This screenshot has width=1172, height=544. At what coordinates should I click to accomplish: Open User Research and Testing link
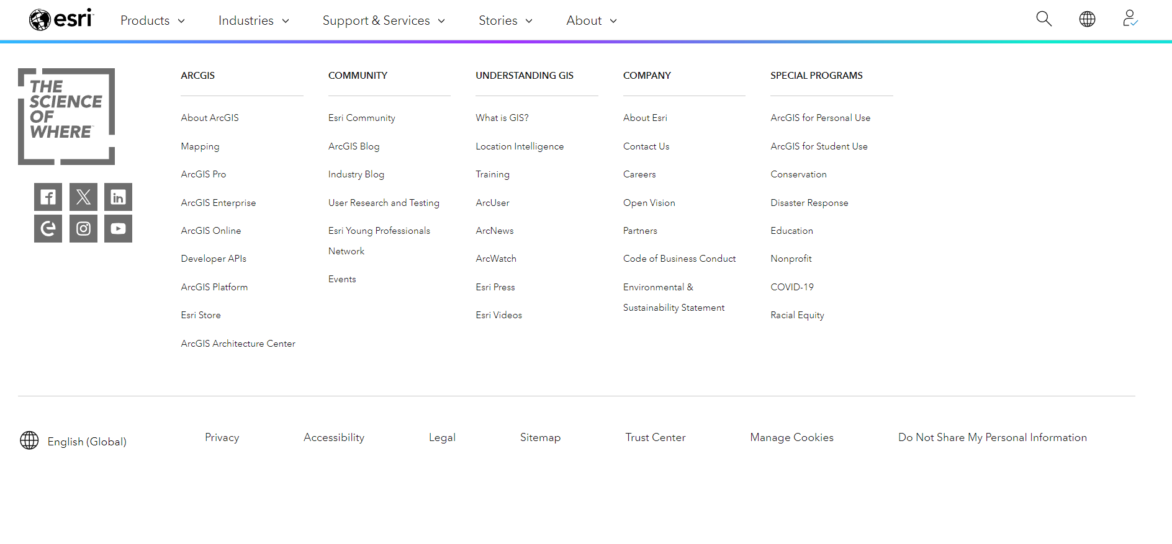384,203
